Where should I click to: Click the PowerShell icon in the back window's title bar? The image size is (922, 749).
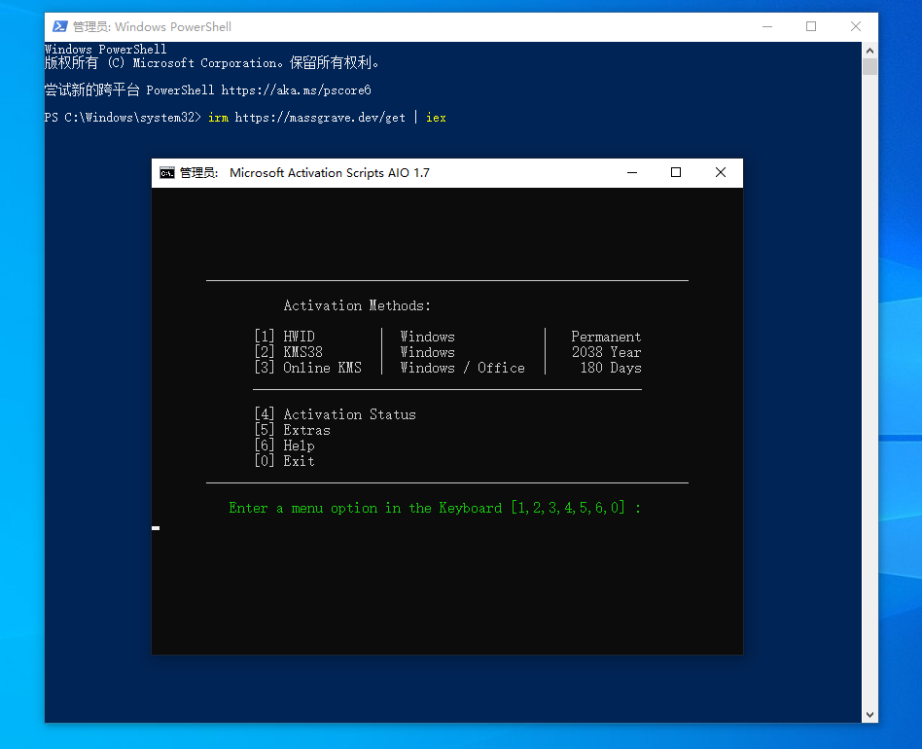[59, 26]
